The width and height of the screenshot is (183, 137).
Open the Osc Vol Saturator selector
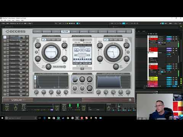click(x=82, y=40)
